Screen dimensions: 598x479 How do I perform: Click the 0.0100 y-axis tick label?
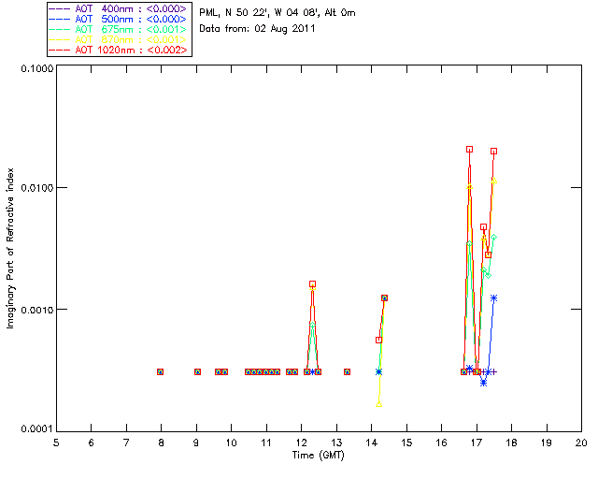[36, 188]
